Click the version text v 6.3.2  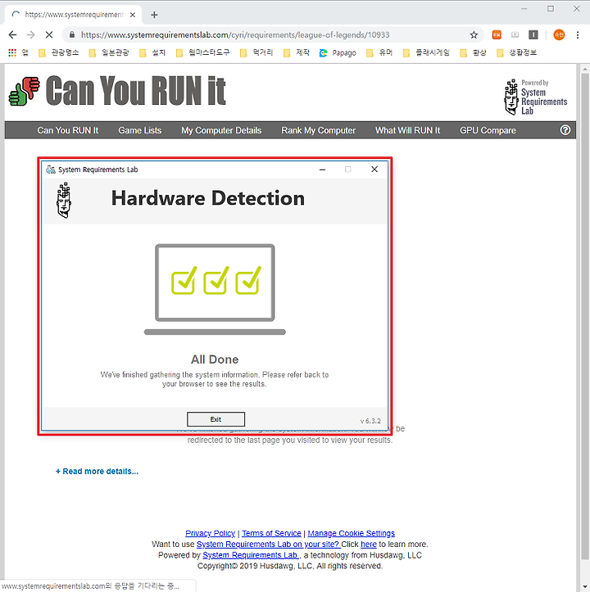tap(370, 421)
